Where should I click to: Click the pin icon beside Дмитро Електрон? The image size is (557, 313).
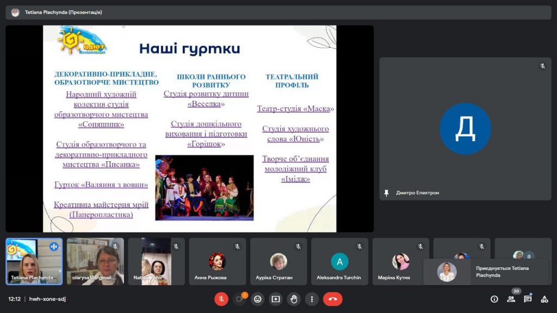(387, 193)
